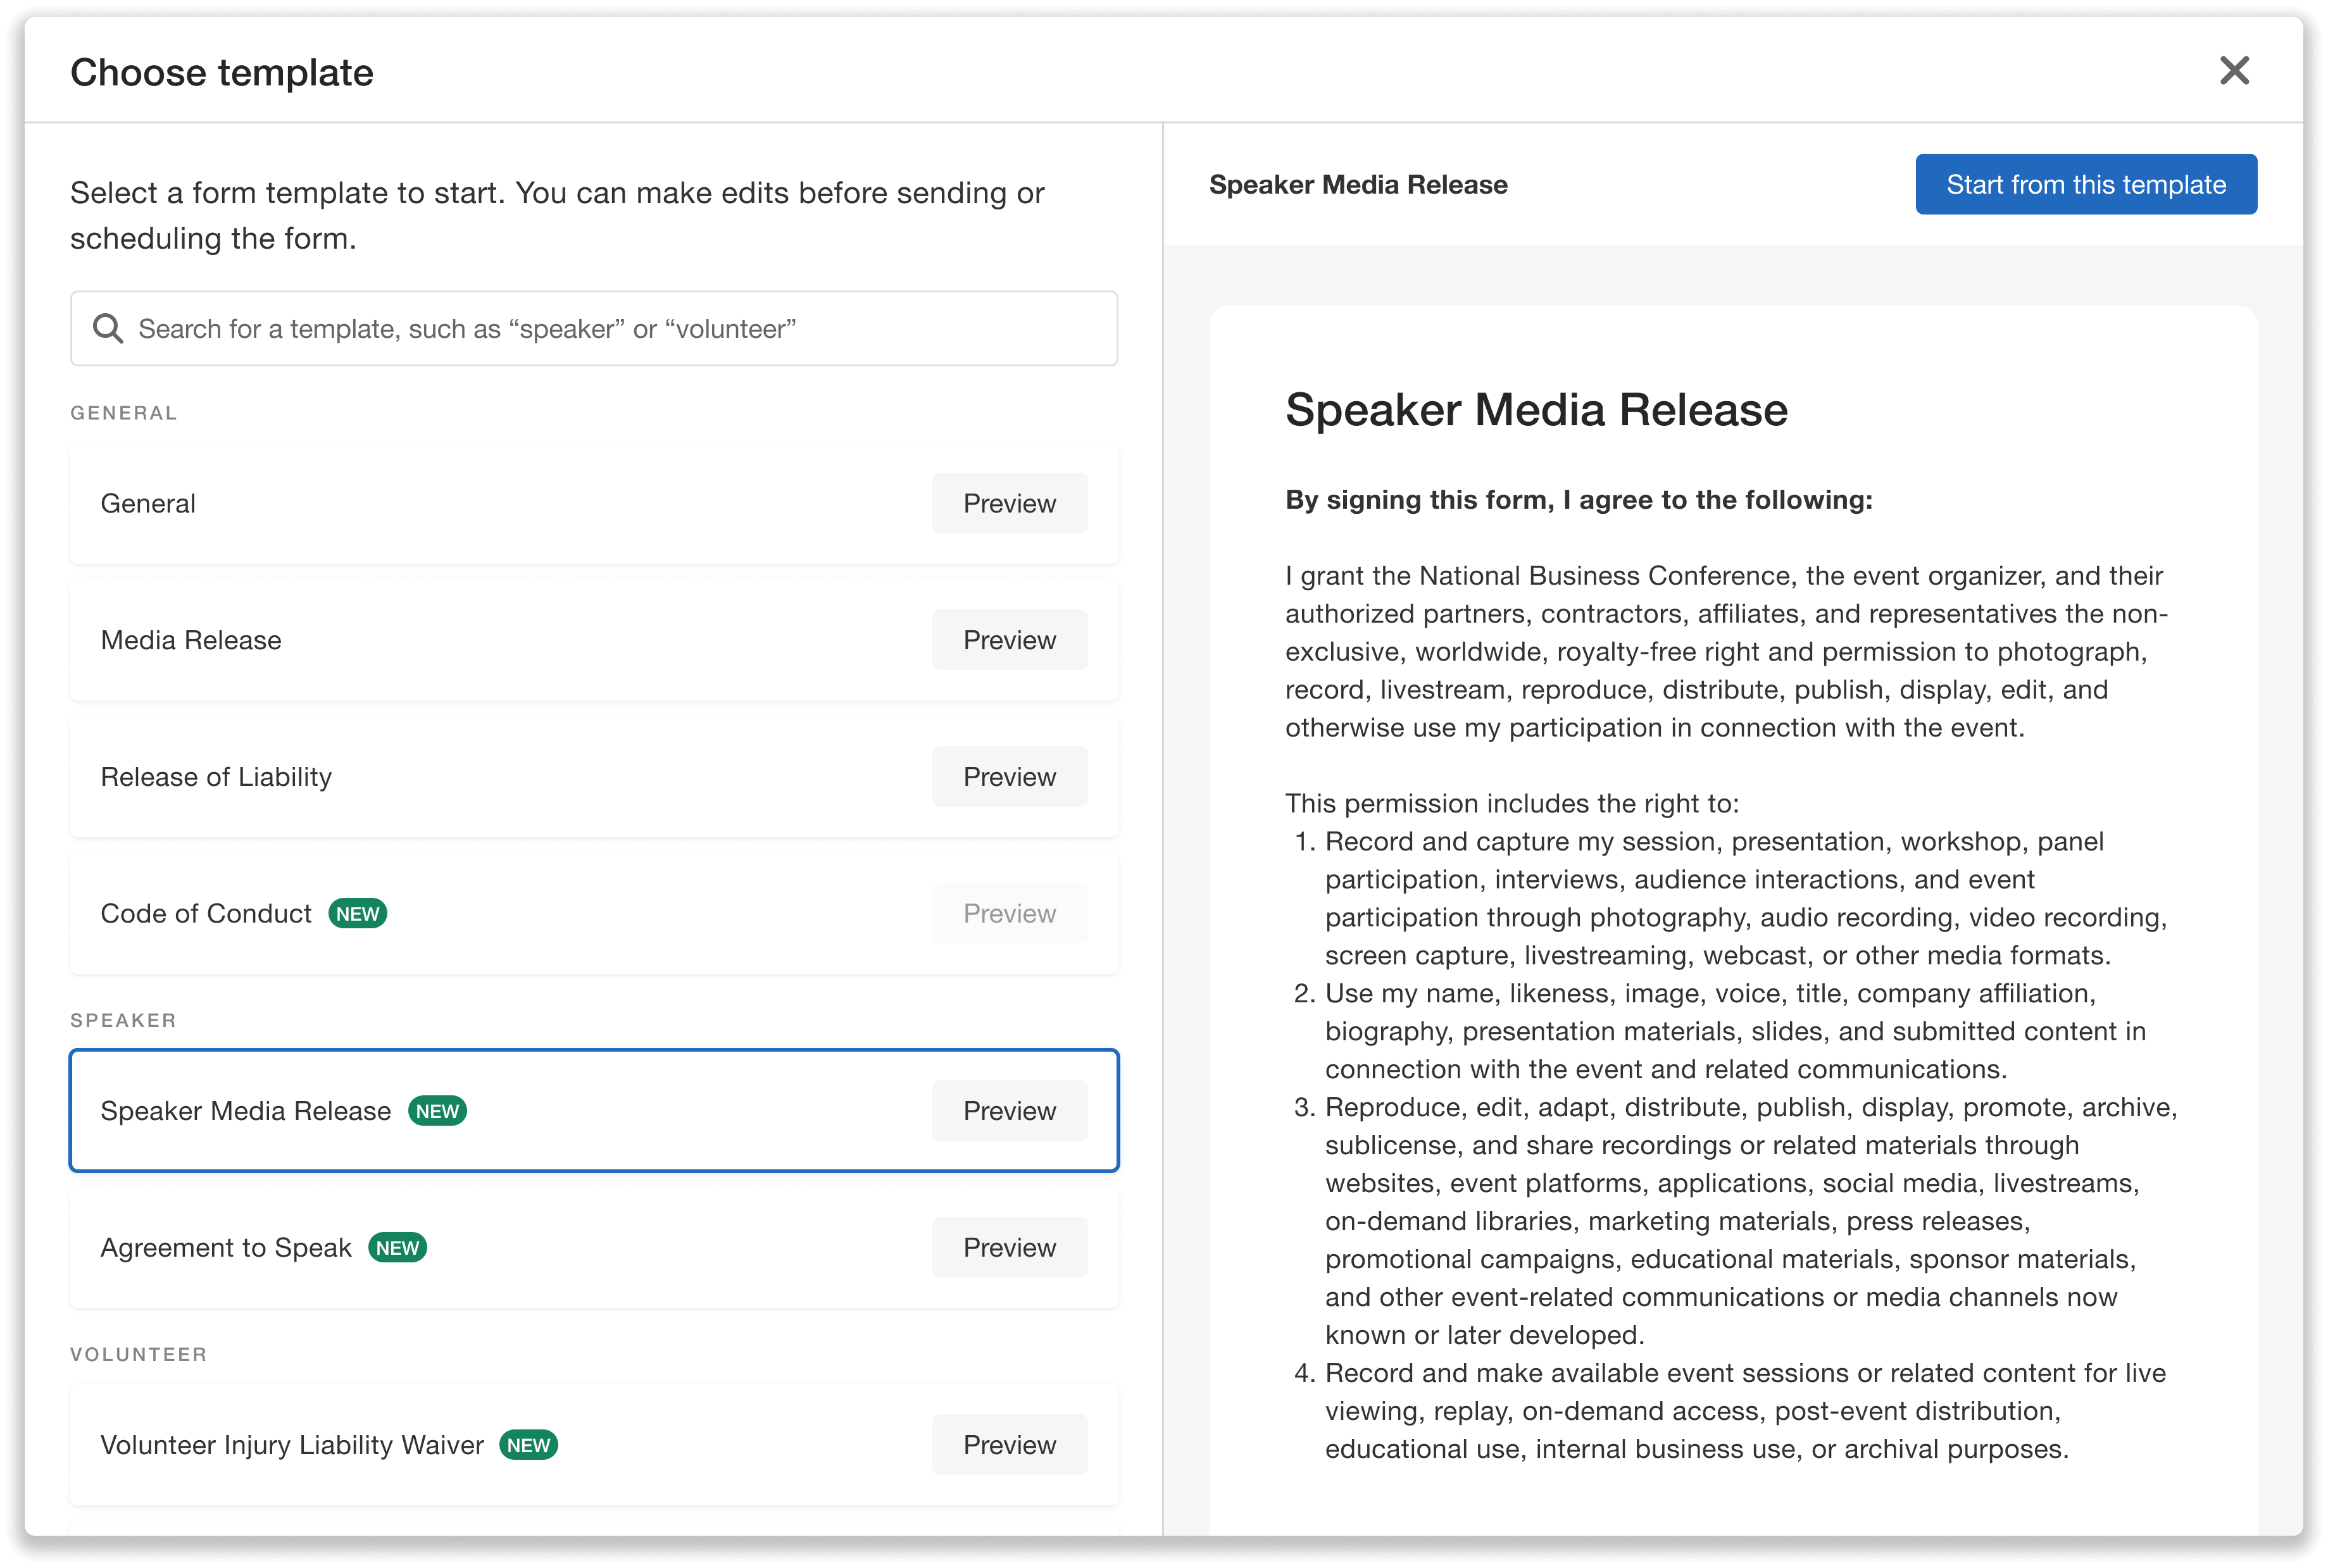The width and height of the screenshot is (2328, 1568).
Task: Click the VOLUNTEER section heading
Action: pos(139,1354)
